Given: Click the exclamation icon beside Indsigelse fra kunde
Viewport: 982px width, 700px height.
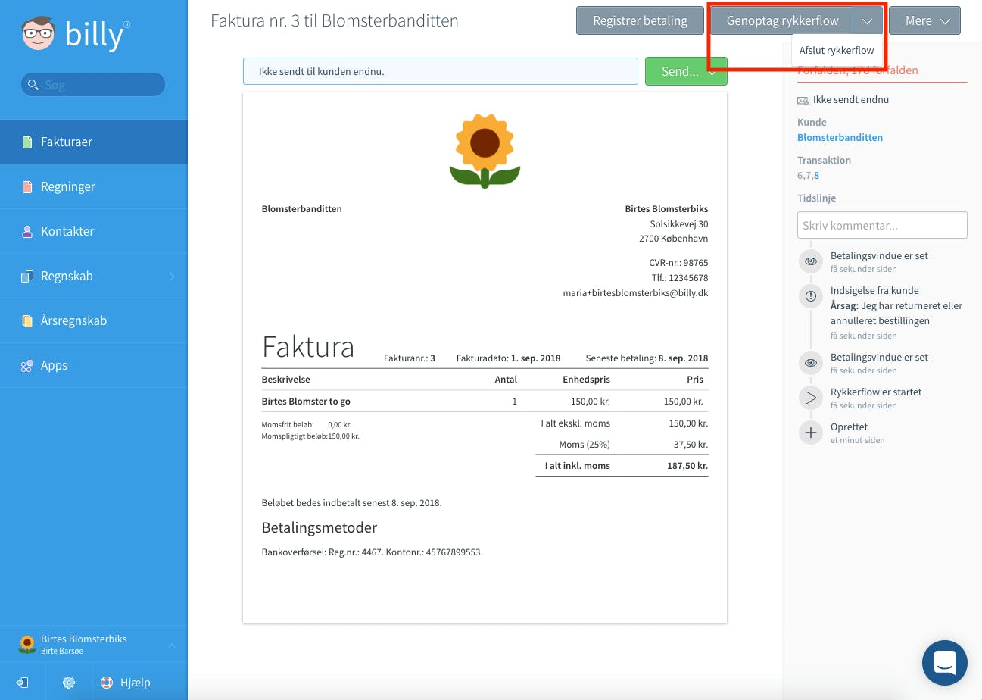Looking at the screenshot, I should click(811, 296).
